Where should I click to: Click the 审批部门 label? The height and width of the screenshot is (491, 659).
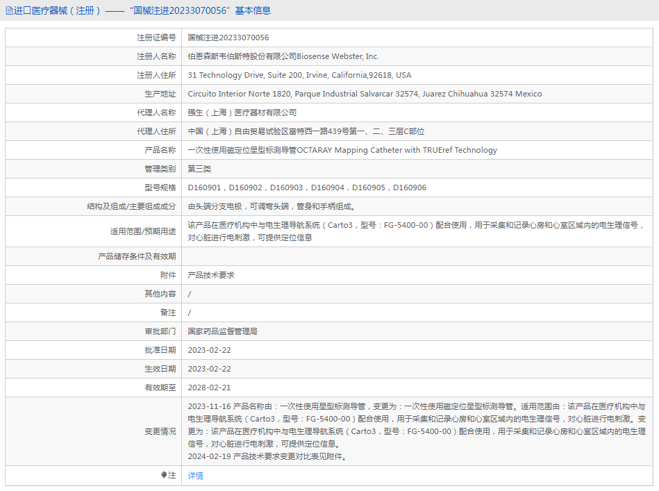coord(160,331)
